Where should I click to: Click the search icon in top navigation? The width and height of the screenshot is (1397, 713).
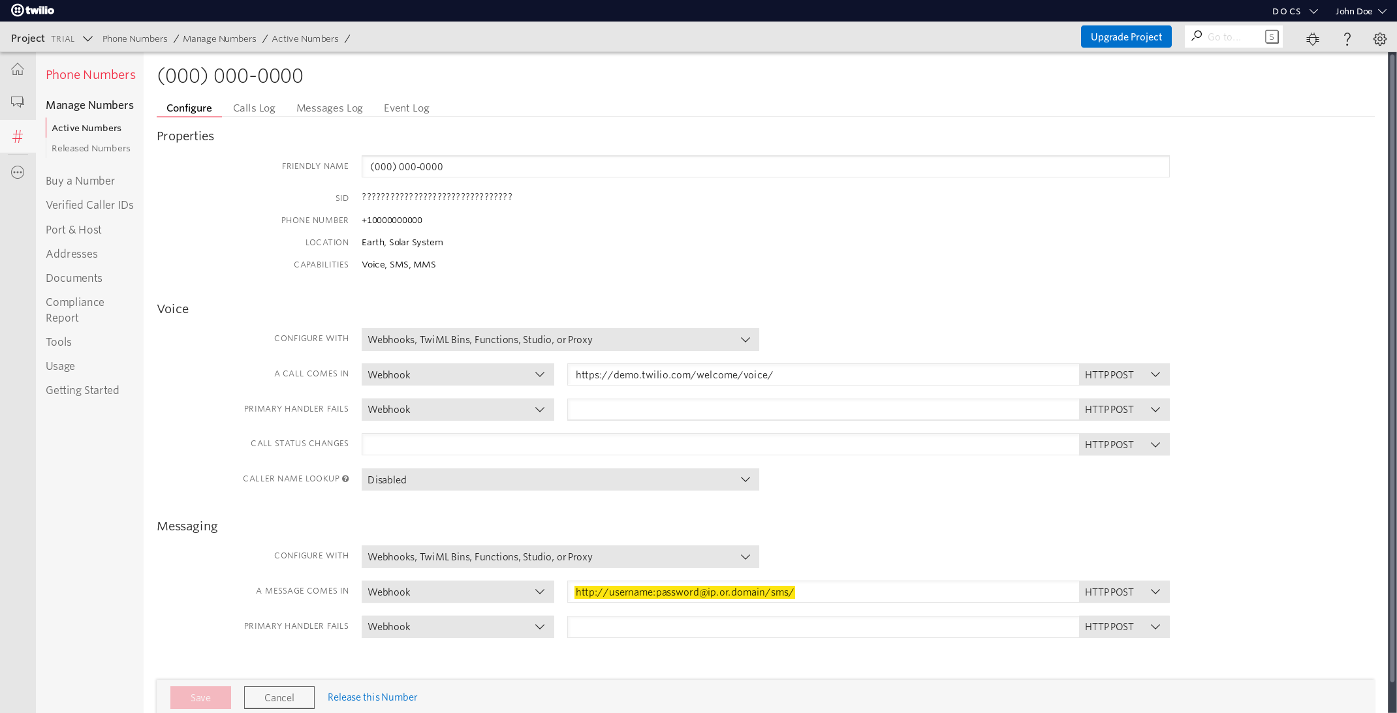point(1196,37)
